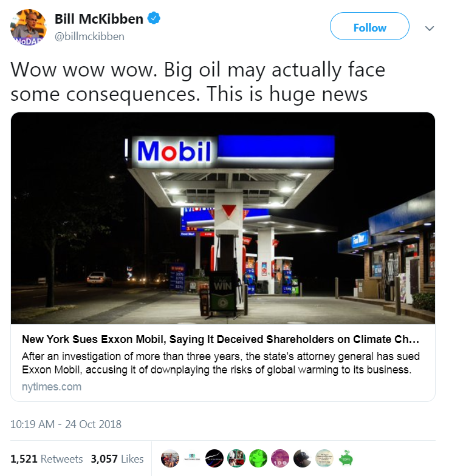This screenshot has width=449, height=476.
Task: Click the photo-collage liker avatar
Action: [x=236, y=459]
